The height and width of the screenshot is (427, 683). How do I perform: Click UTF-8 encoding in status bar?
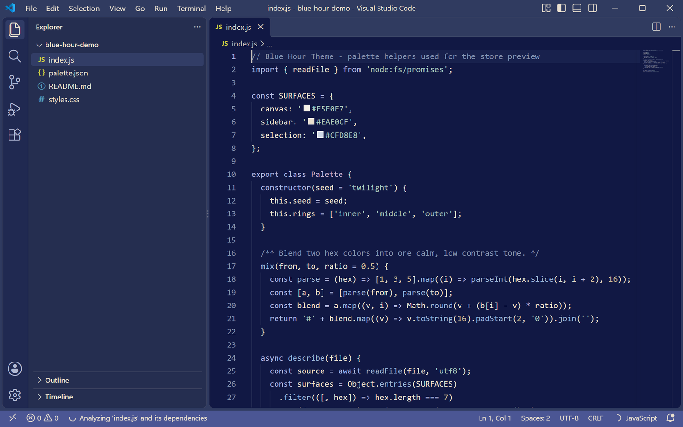pyautogui.click(x=569, y=418)
